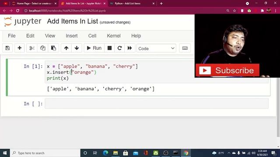Insert a cell below with plus icon

click(x=19, y=48)
